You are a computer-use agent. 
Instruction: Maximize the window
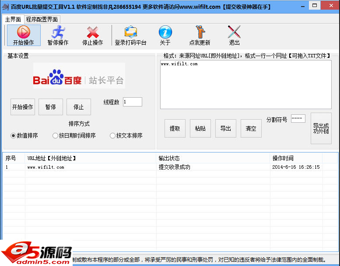tap(315, 5)
